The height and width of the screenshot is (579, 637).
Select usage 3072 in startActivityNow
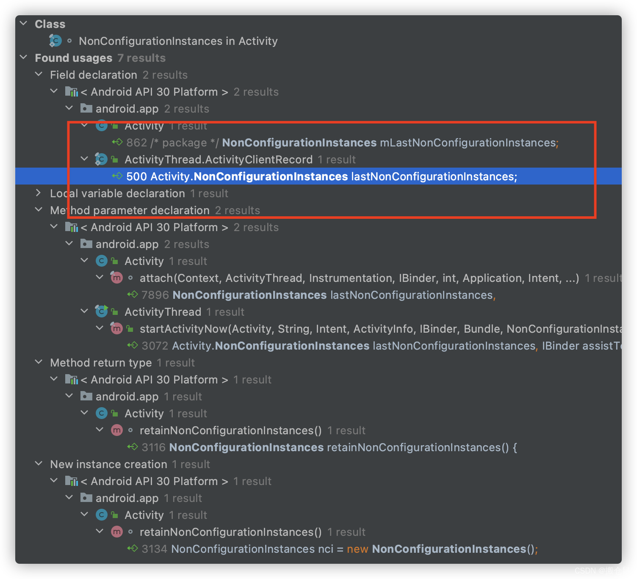[x=318, y=345]
